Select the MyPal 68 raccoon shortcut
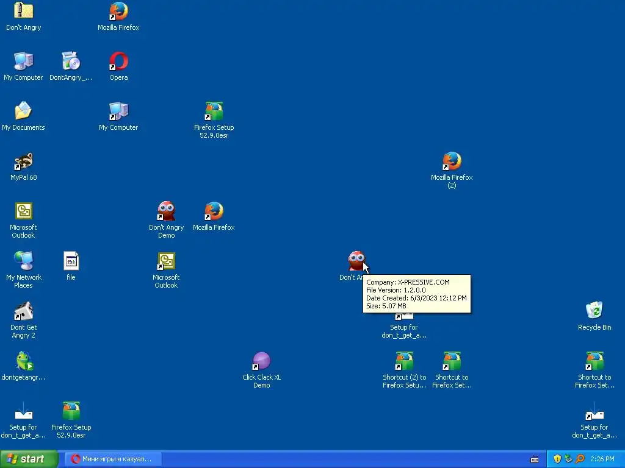Screen dimensions: 625x468 [24, 161]
